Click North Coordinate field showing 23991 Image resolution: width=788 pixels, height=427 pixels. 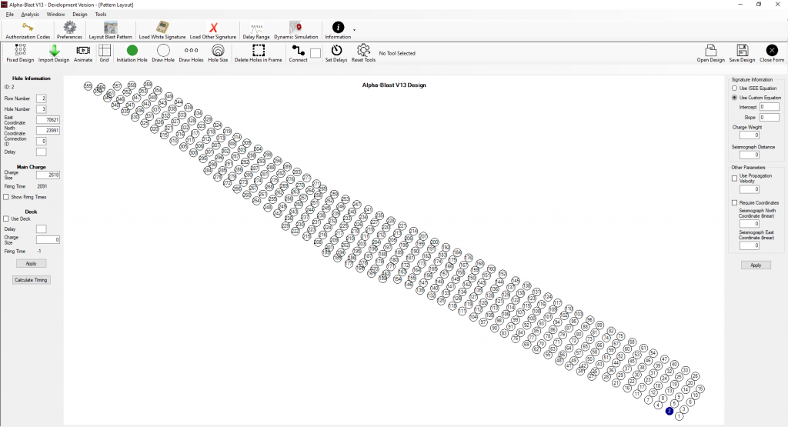point(48,131)
